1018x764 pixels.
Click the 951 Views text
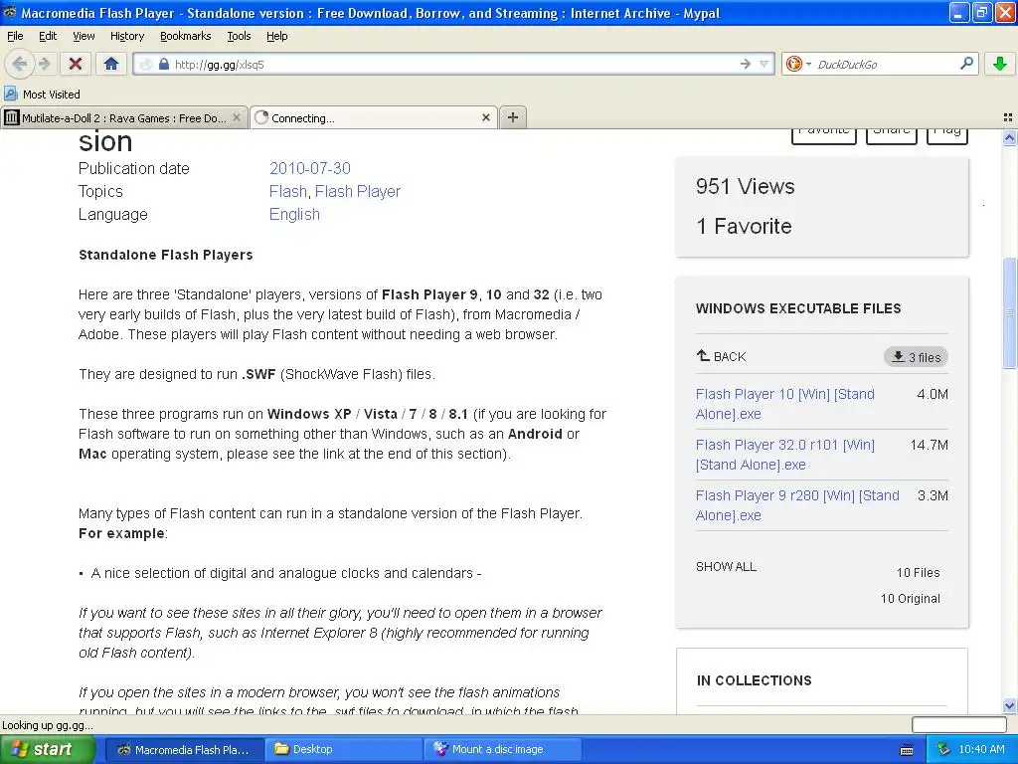[x=746, y=186]
